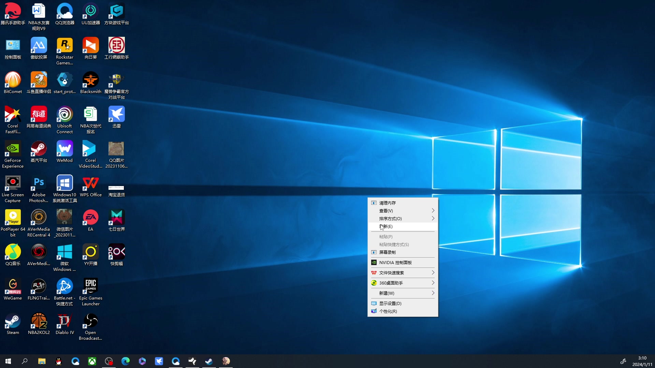
Task: Select the BitComet desktop icon
Action: point(13,83)
